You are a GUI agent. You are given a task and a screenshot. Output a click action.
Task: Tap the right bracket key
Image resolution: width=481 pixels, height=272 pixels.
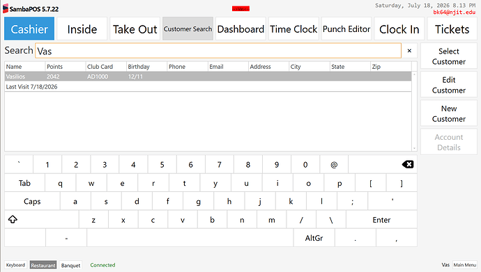click(402, 183)
